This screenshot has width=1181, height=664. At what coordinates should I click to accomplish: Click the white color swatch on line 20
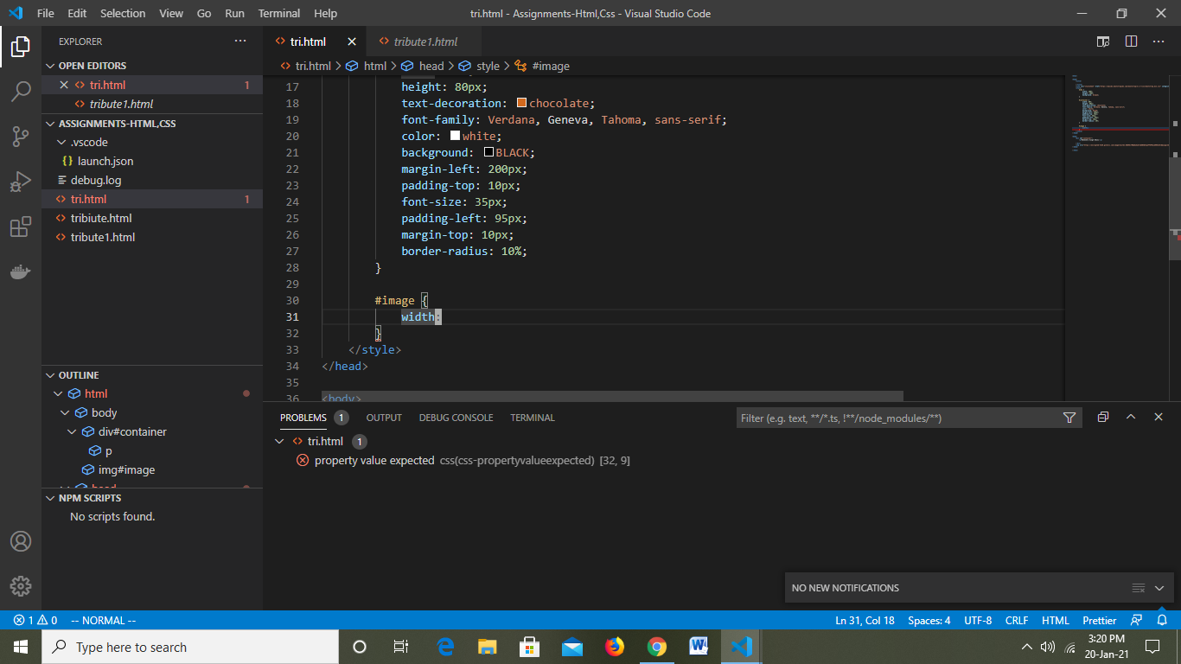(x=454, y=136)
